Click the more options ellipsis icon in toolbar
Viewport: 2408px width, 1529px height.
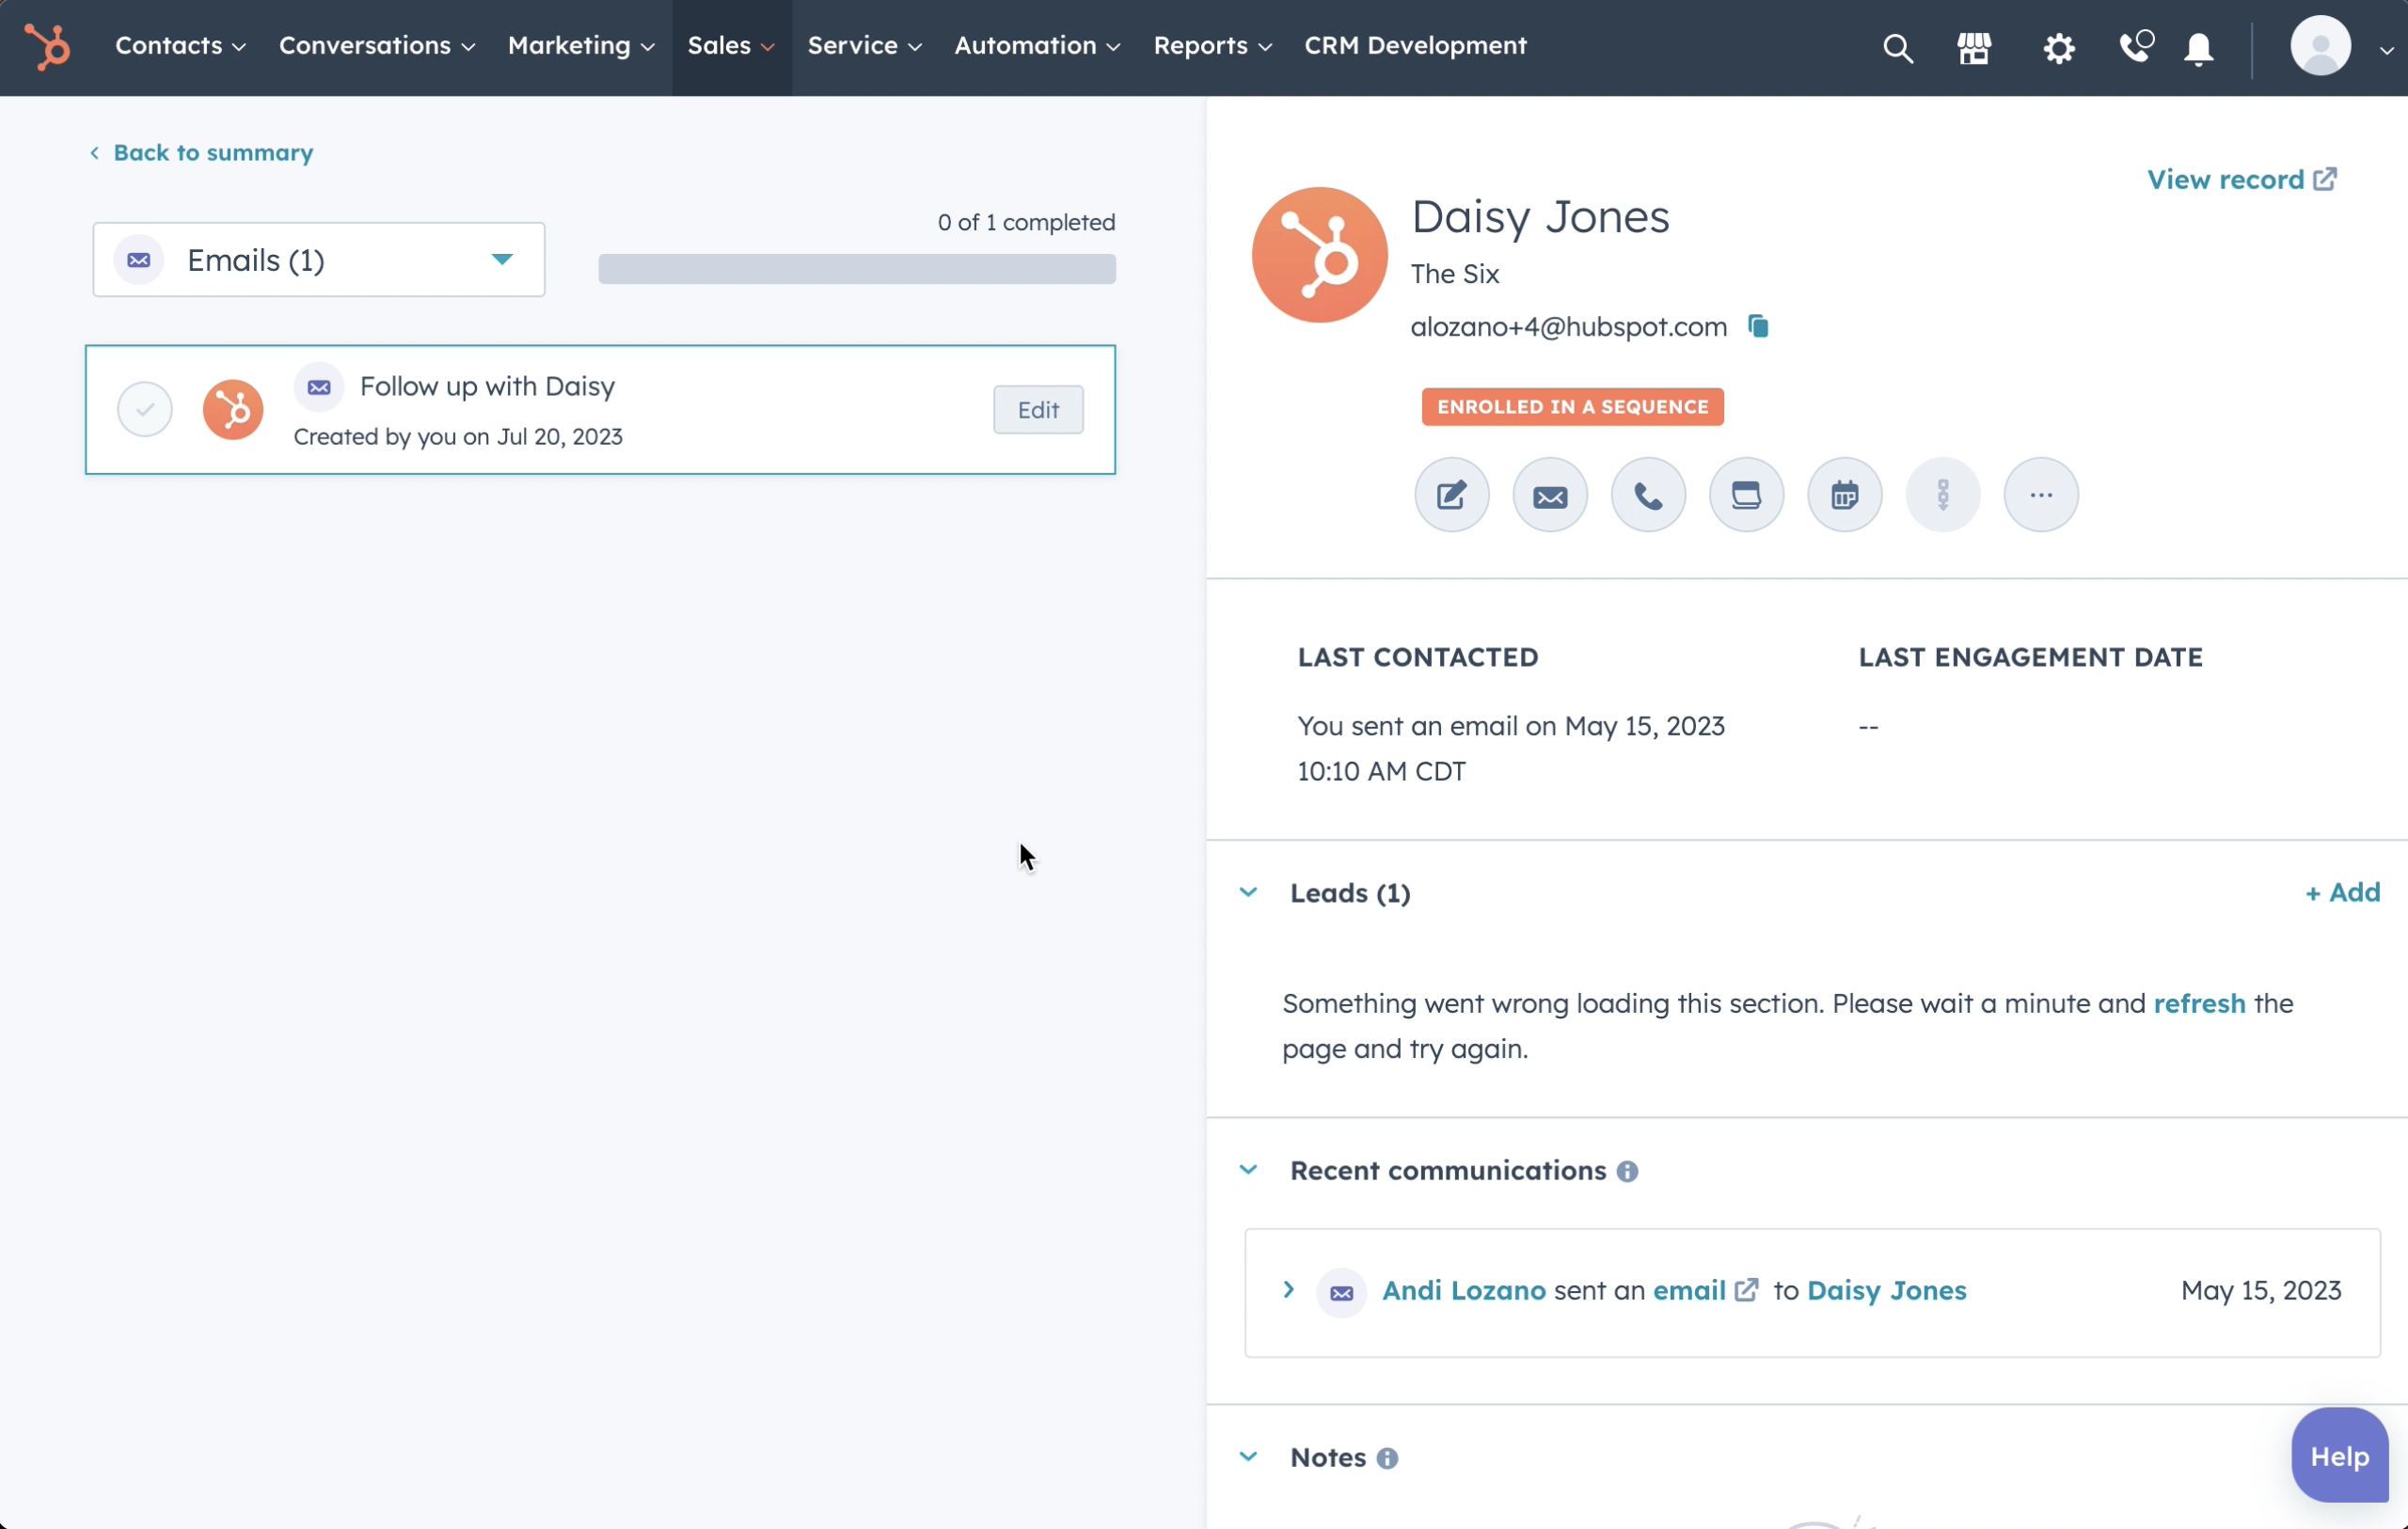(x=2041, y=495)
